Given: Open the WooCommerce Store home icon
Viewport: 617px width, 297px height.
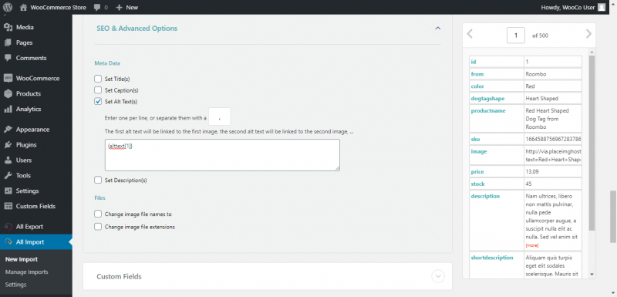Looking at the screenshot, I should tap(23, 7).
